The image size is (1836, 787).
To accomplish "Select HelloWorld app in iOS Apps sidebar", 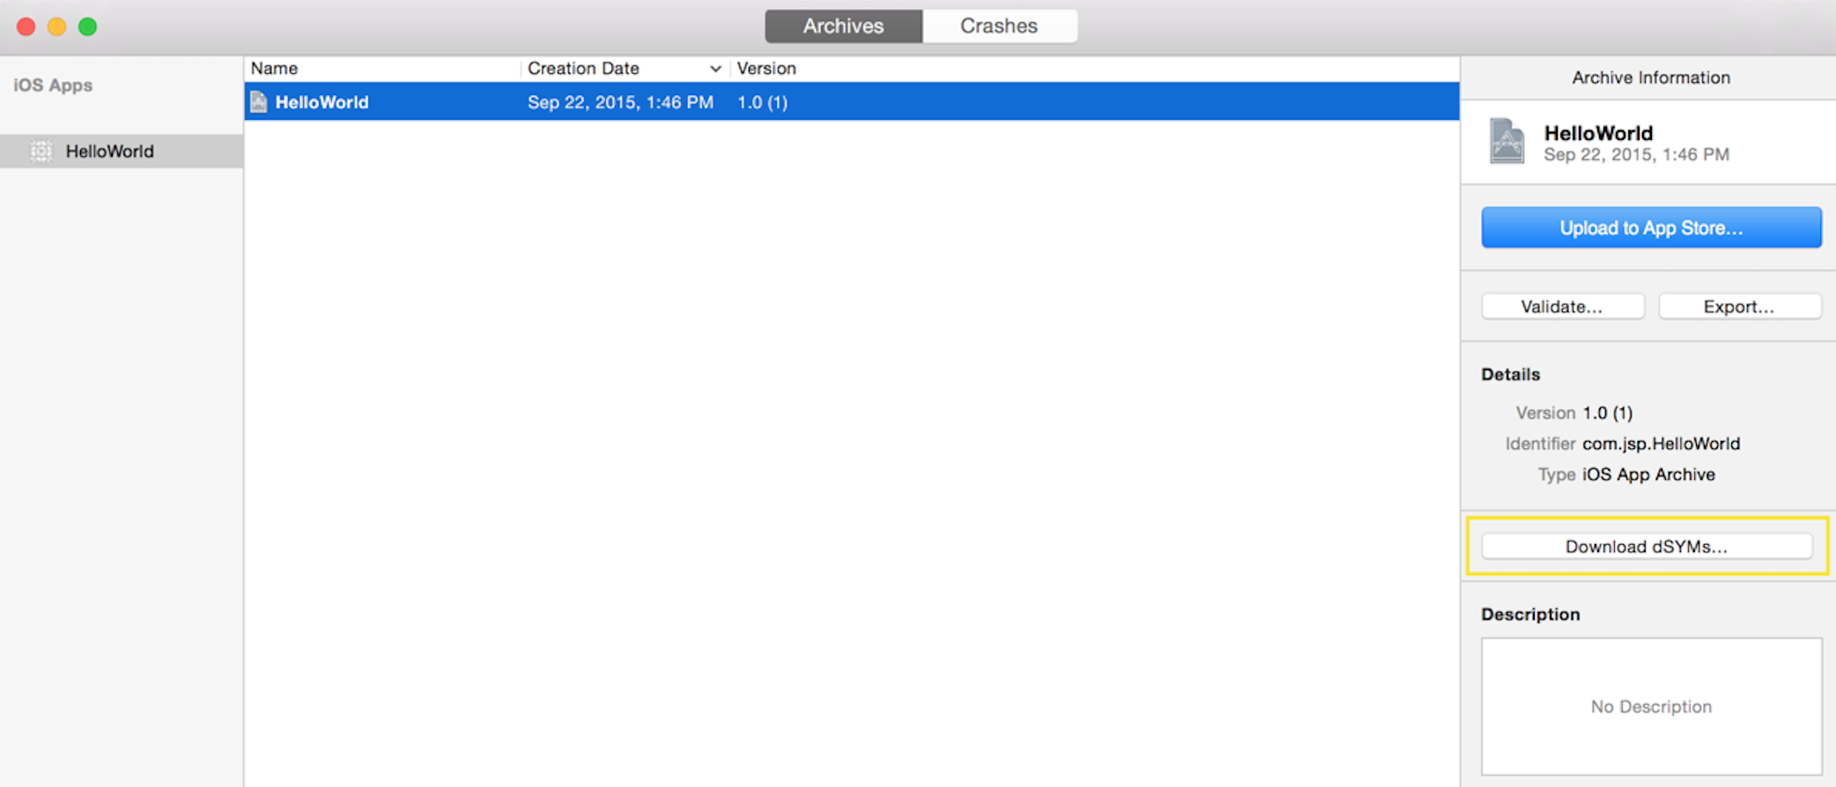I will [x=122, y=151].
